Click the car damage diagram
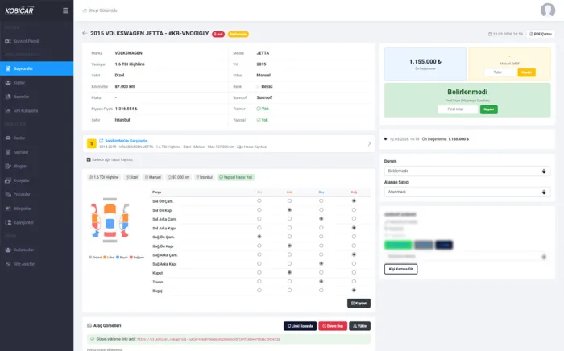The height and width of the screenshot is (351, 564). pos(110,221)
